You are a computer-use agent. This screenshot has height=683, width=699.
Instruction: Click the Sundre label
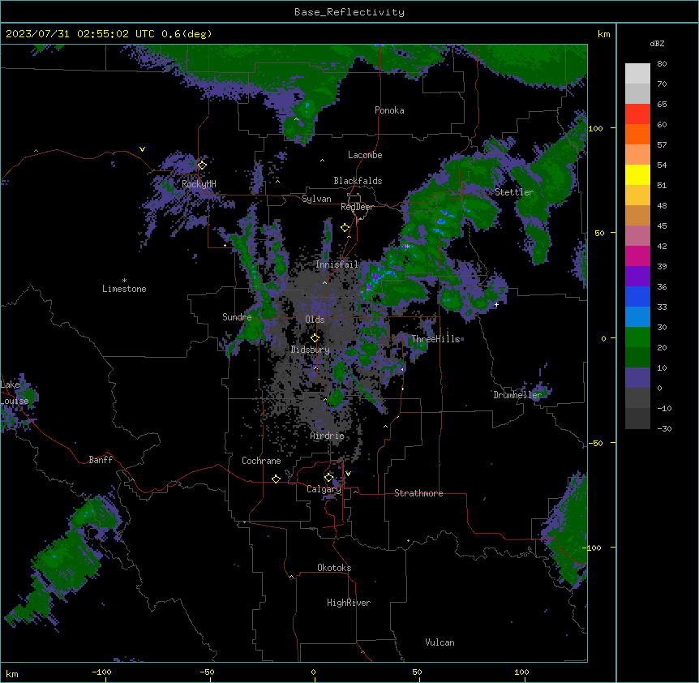237,317
